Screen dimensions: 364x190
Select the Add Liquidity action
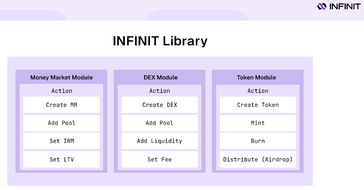point(160,141)
